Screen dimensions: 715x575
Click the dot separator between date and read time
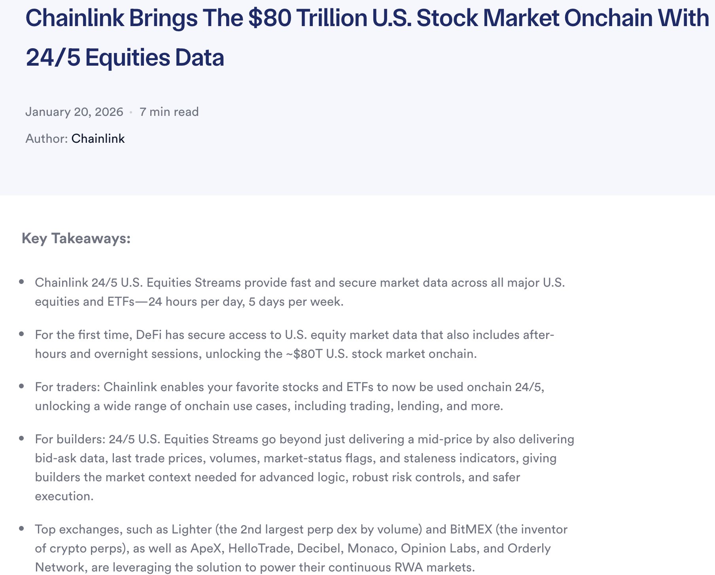131,113
